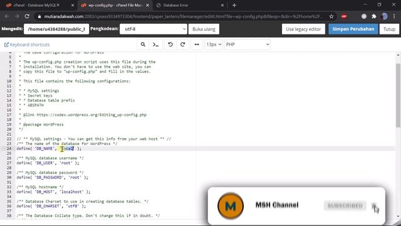Open the Chrome three-dot menu
Image resolution: width=401 pixels, height=226 pixels.
394,16
